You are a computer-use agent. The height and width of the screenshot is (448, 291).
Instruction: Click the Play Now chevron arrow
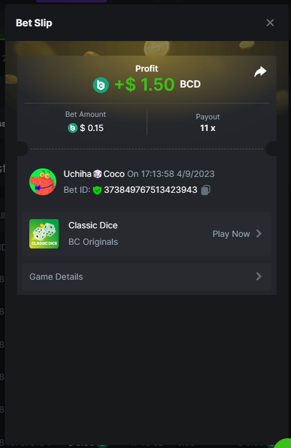tap(259, 234)
